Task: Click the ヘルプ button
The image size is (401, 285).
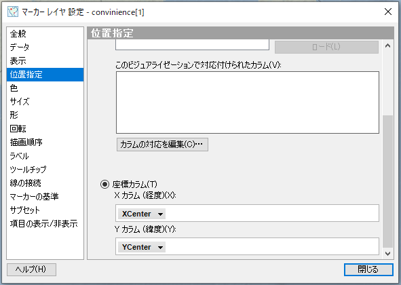Action: (x=31, y=269)
